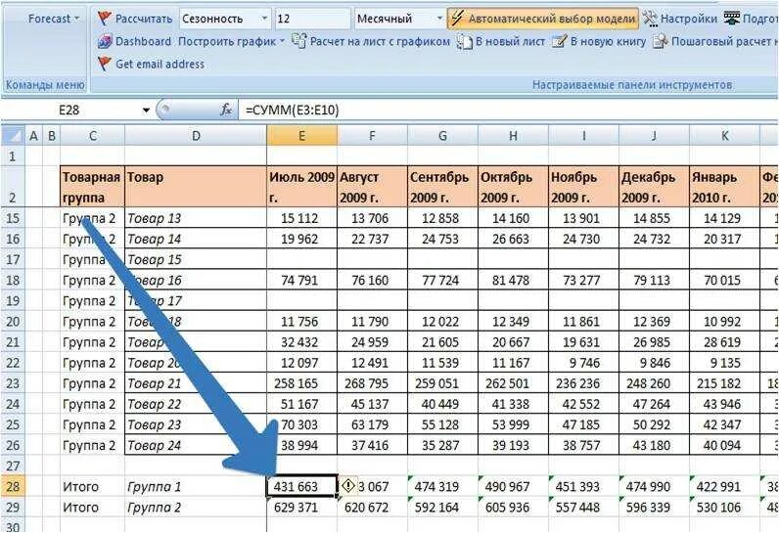Select cell with value 35 287
Screen dimensions: 779x533
(442, 446)
